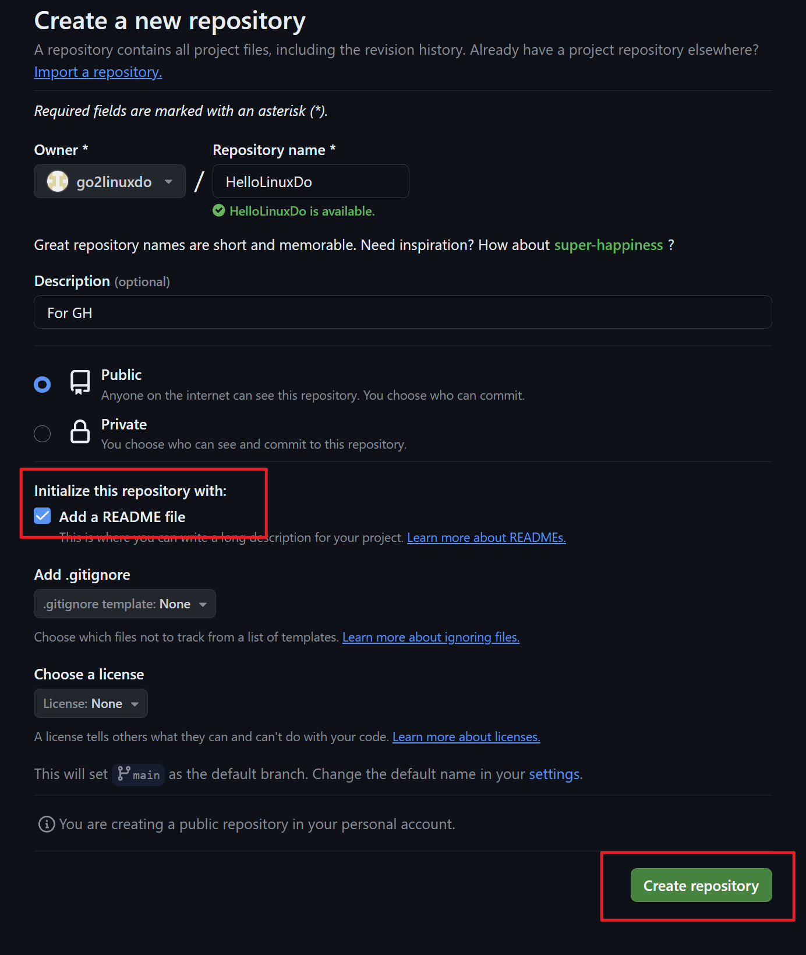Open Learn more about ignoring files link
Screen dimensions: 806x955
(x=431, y=637)
